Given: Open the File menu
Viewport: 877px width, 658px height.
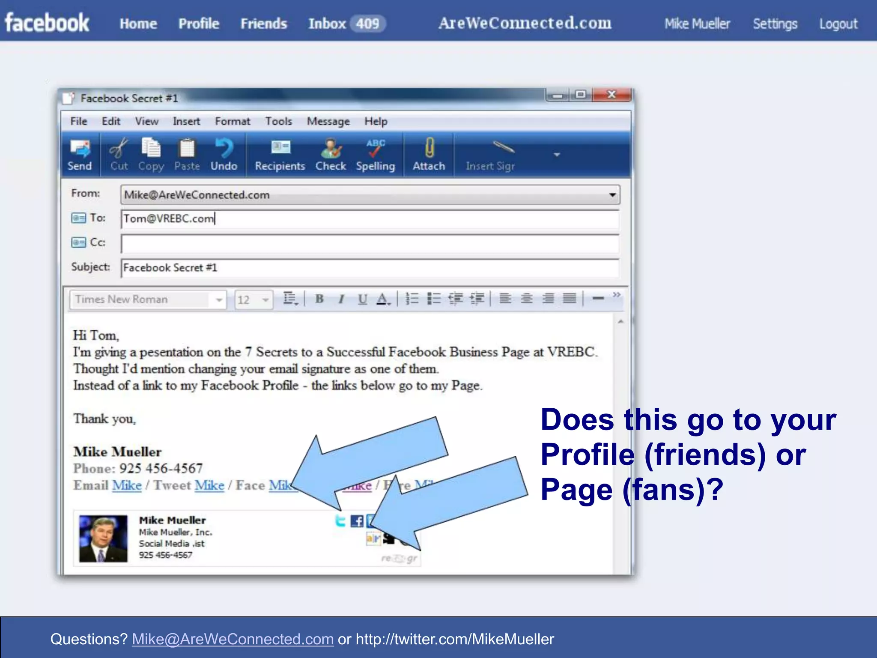Looking at the screenshot, I should [x=79, y=121].
